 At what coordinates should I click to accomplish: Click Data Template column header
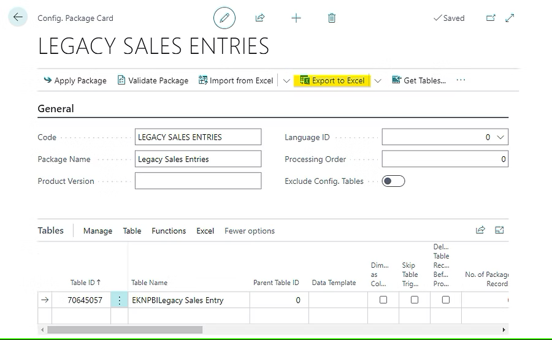334,282
